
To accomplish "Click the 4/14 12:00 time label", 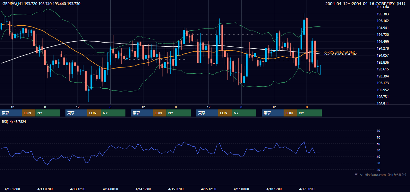I will point(143,189).
